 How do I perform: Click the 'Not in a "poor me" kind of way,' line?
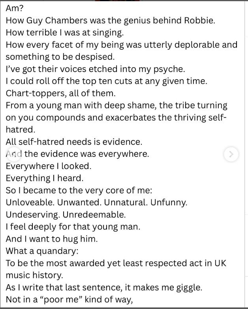pos(70,300)
